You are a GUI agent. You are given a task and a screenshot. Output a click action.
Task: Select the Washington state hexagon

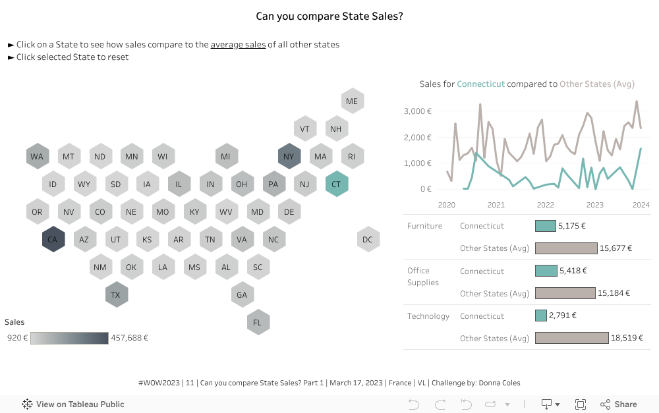tap(37, 157)
